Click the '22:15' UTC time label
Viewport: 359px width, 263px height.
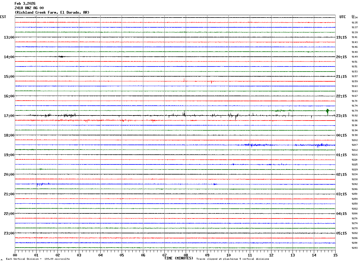point(341,96)
